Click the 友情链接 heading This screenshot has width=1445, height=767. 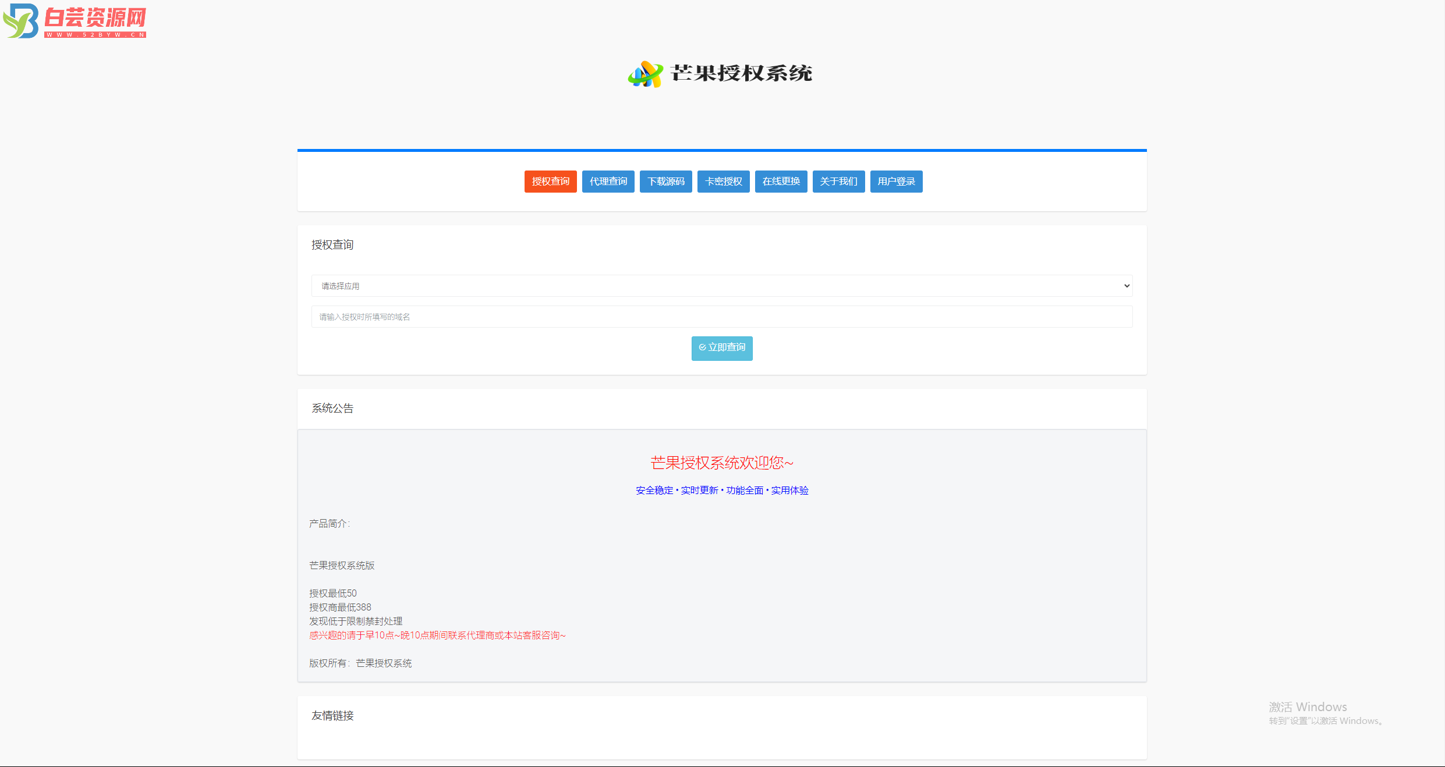(x=332, y=716)
